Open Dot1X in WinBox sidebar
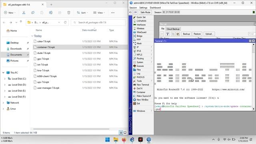Viewport: 256px width, 144px height. click(x=140, y=88)
